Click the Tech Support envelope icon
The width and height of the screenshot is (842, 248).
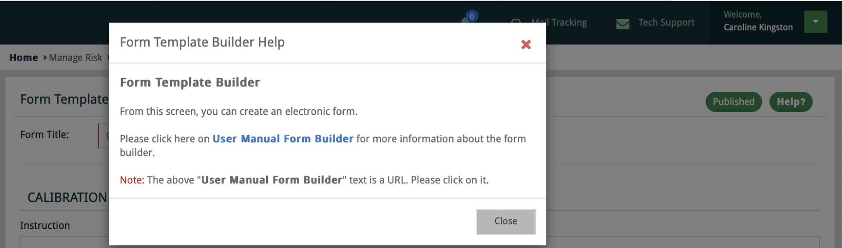(622, 23)
